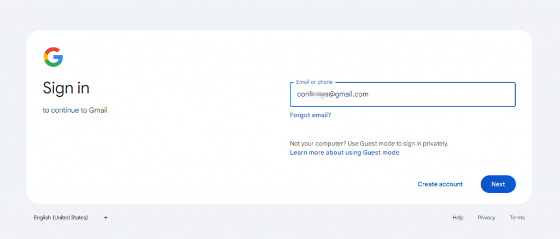Focus the Email or phone field
560x239 pixels.
coord(402,94)
